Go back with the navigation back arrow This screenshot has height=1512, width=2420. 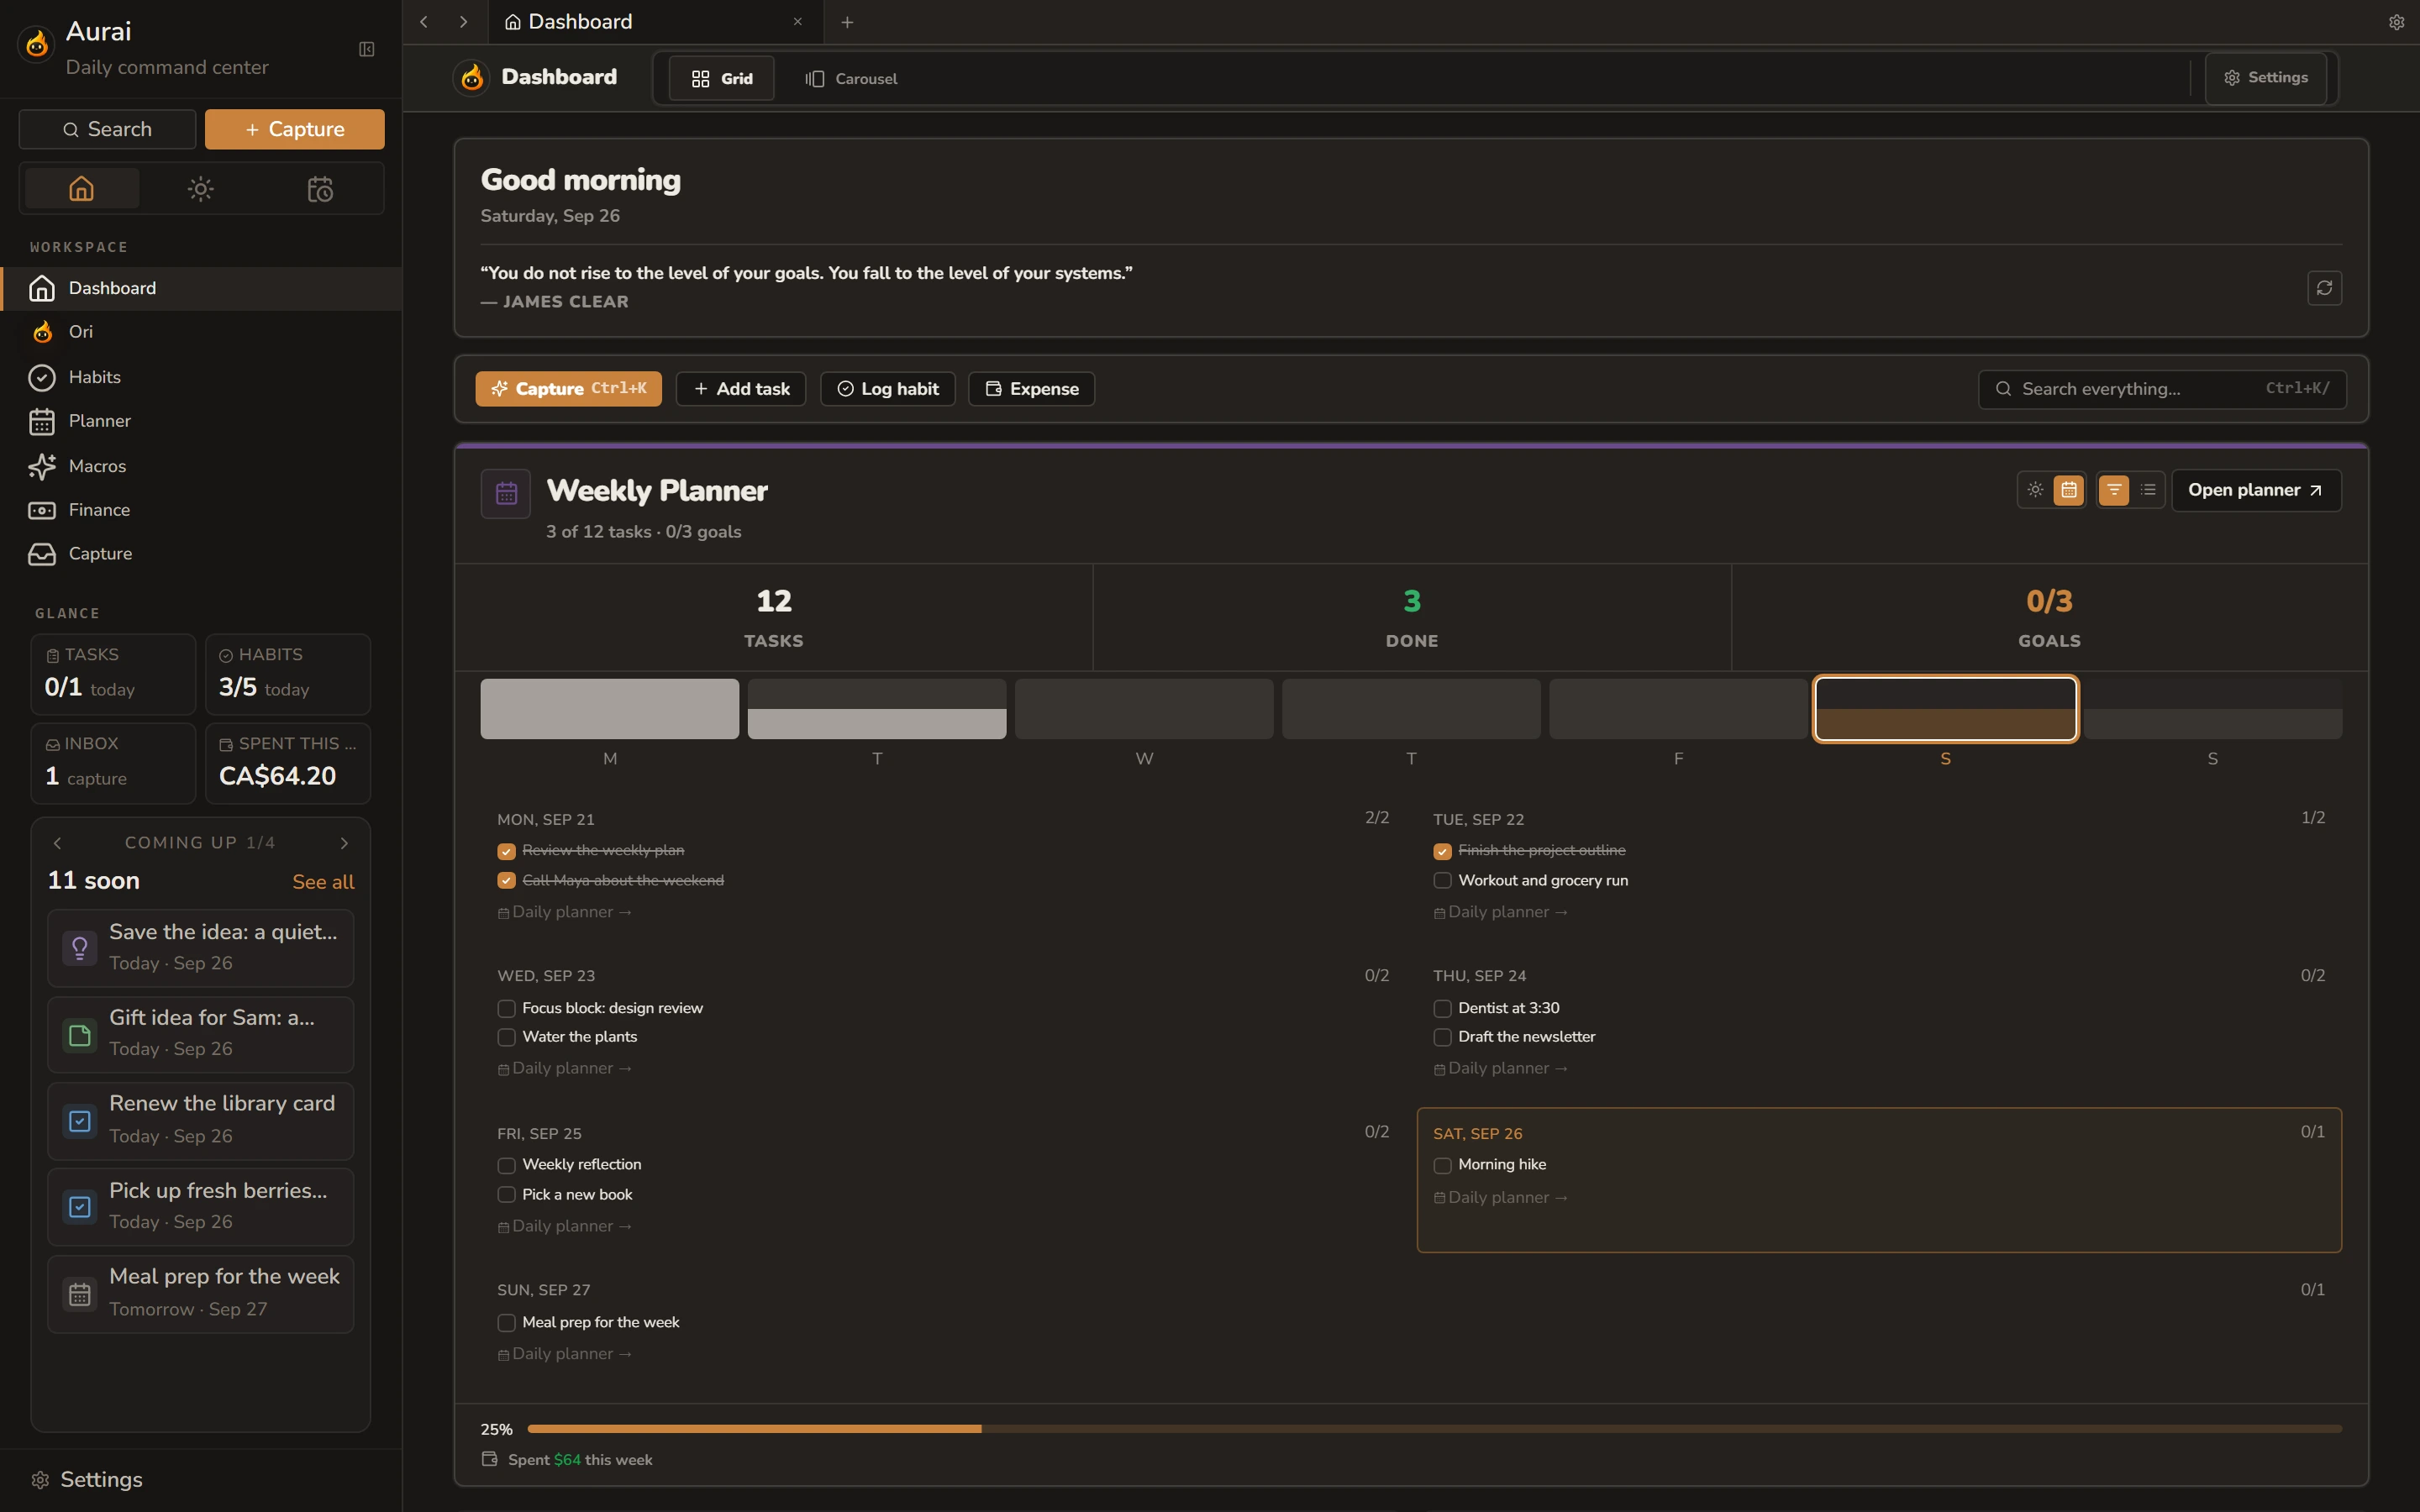(x=424, y=22)
